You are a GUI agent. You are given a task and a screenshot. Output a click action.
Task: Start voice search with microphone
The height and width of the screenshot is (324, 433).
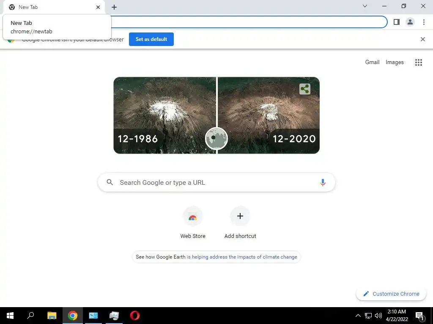coord(323,182)
